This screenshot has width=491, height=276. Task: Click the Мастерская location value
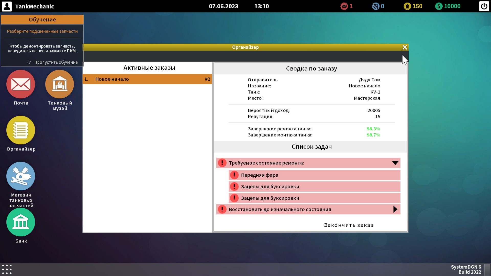(367, 98)
